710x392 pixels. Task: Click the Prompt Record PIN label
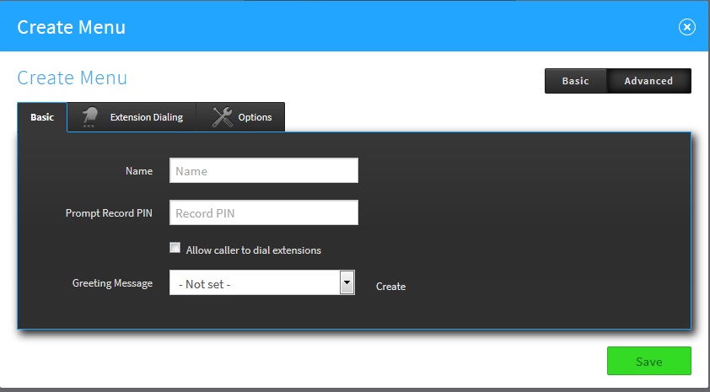tap(109, 213)
